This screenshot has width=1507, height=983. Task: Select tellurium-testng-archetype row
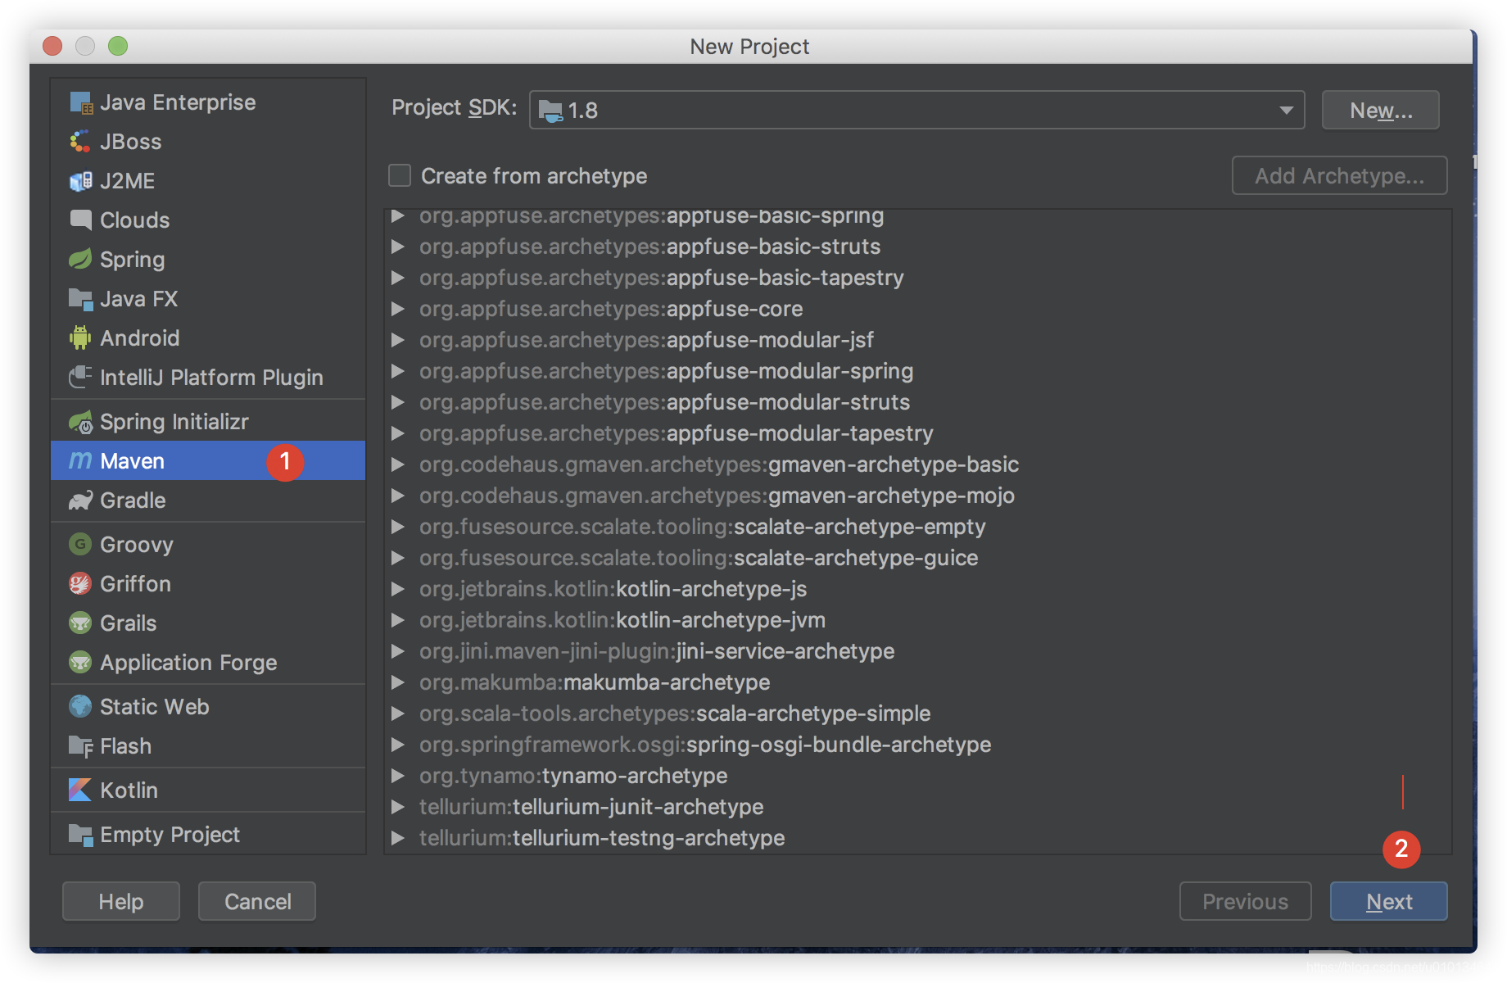[x=917, y=838]
